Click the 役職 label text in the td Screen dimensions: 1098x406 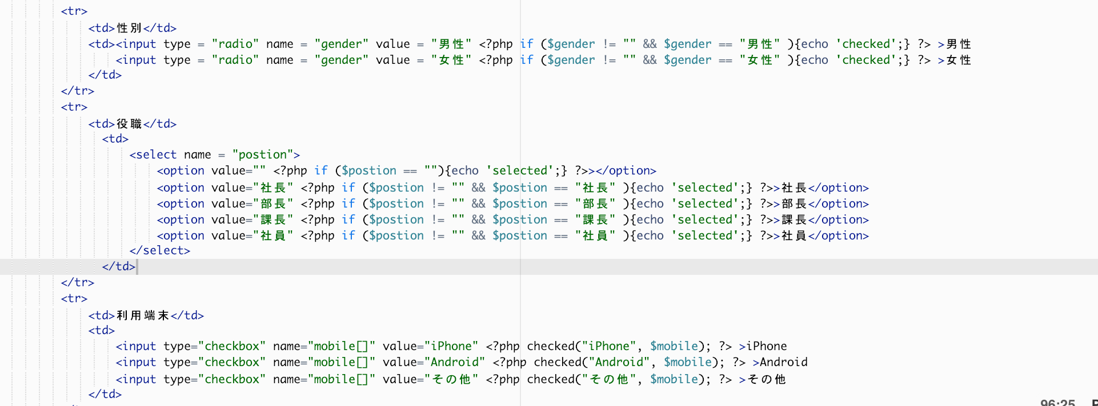point(129,124)
